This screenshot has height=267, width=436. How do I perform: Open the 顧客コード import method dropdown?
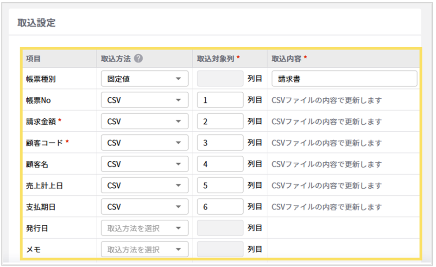coord(144,142)
